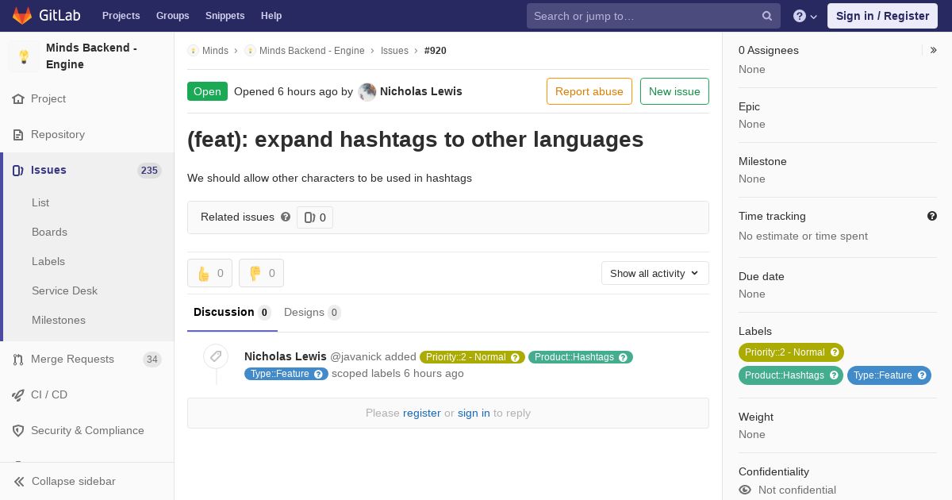This screenshot has height=500, width=952.
Task: Expand Show all activity dropdown
Action: [654, 273]
